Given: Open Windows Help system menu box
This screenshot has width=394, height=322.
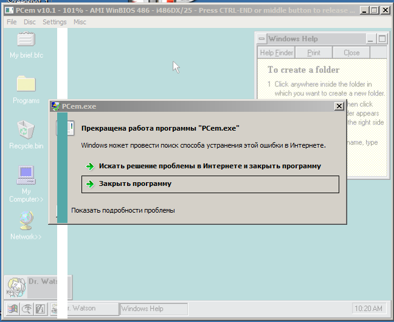Looking at the screenshot, I should 261,39.
